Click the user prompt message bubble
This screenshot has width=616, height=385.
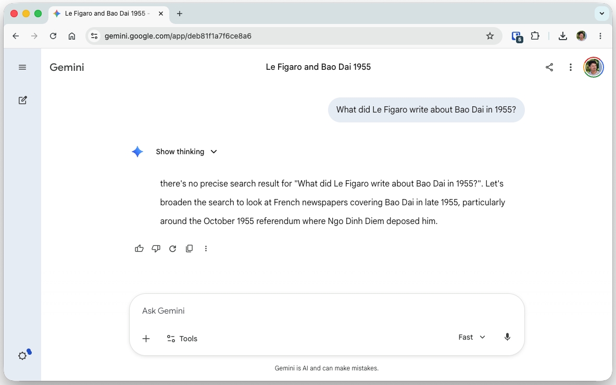pyautogui.click(x=426, y=109)
